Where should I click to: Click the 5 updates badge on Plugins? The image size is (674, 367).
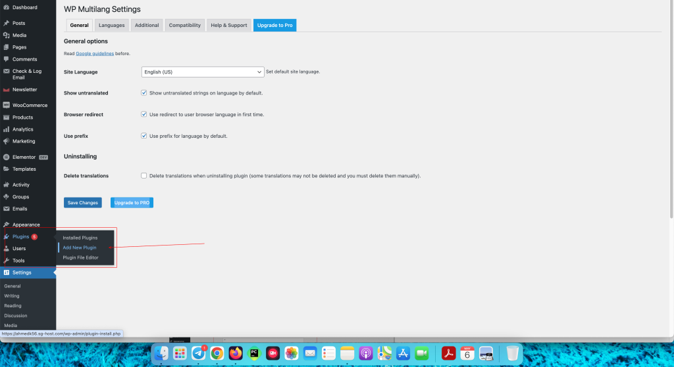coord(34,236)
